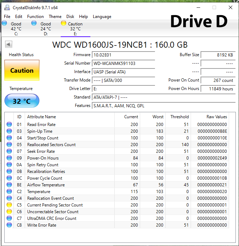Click the Standard field ATA/ATAPI-7

pyautogui.click(x=164, y=97)
